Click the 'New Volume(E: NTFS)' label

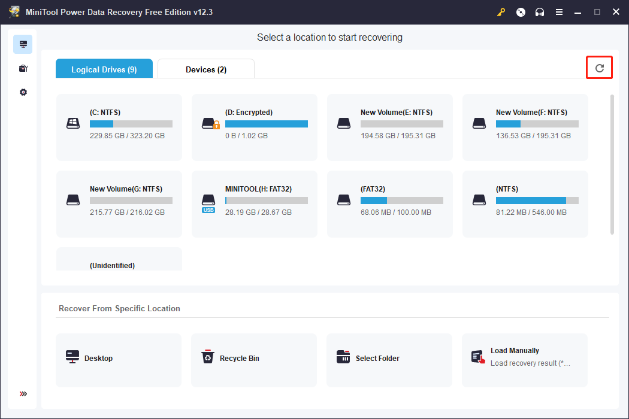397,113
